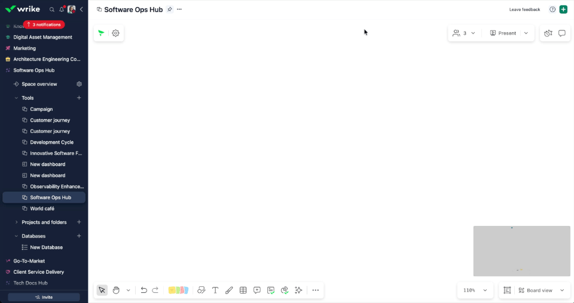This screenshot has width=574, height=303.
Task: Open Development Cycle whiteboard
Action: click(x=51, y=143)
